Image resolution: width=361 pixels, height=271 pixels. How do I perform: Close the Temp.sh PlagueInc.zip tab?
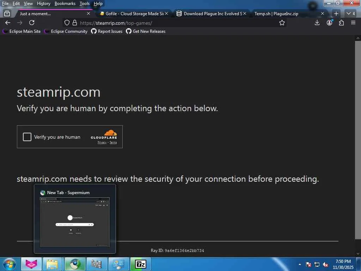[323, 14]
